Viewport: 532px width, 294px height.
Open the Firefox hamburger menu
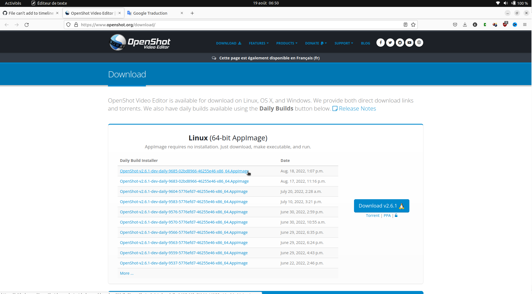pos(525,25)
